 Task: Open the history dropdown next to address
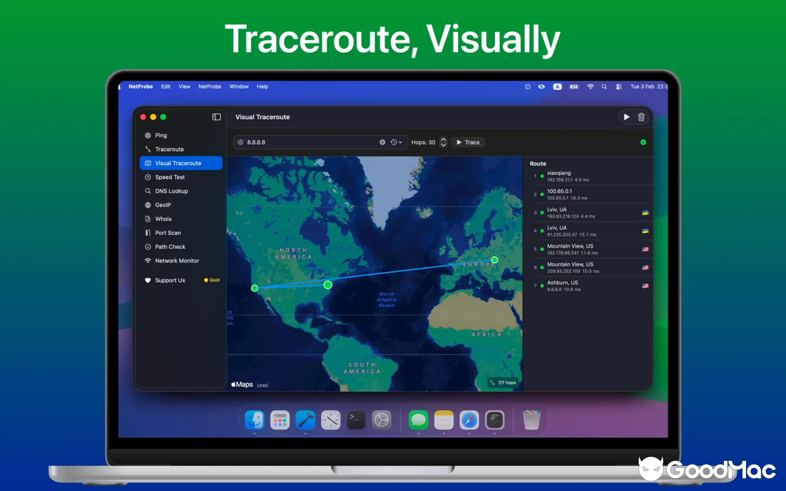pyautogui.click(x=397, y=142)
